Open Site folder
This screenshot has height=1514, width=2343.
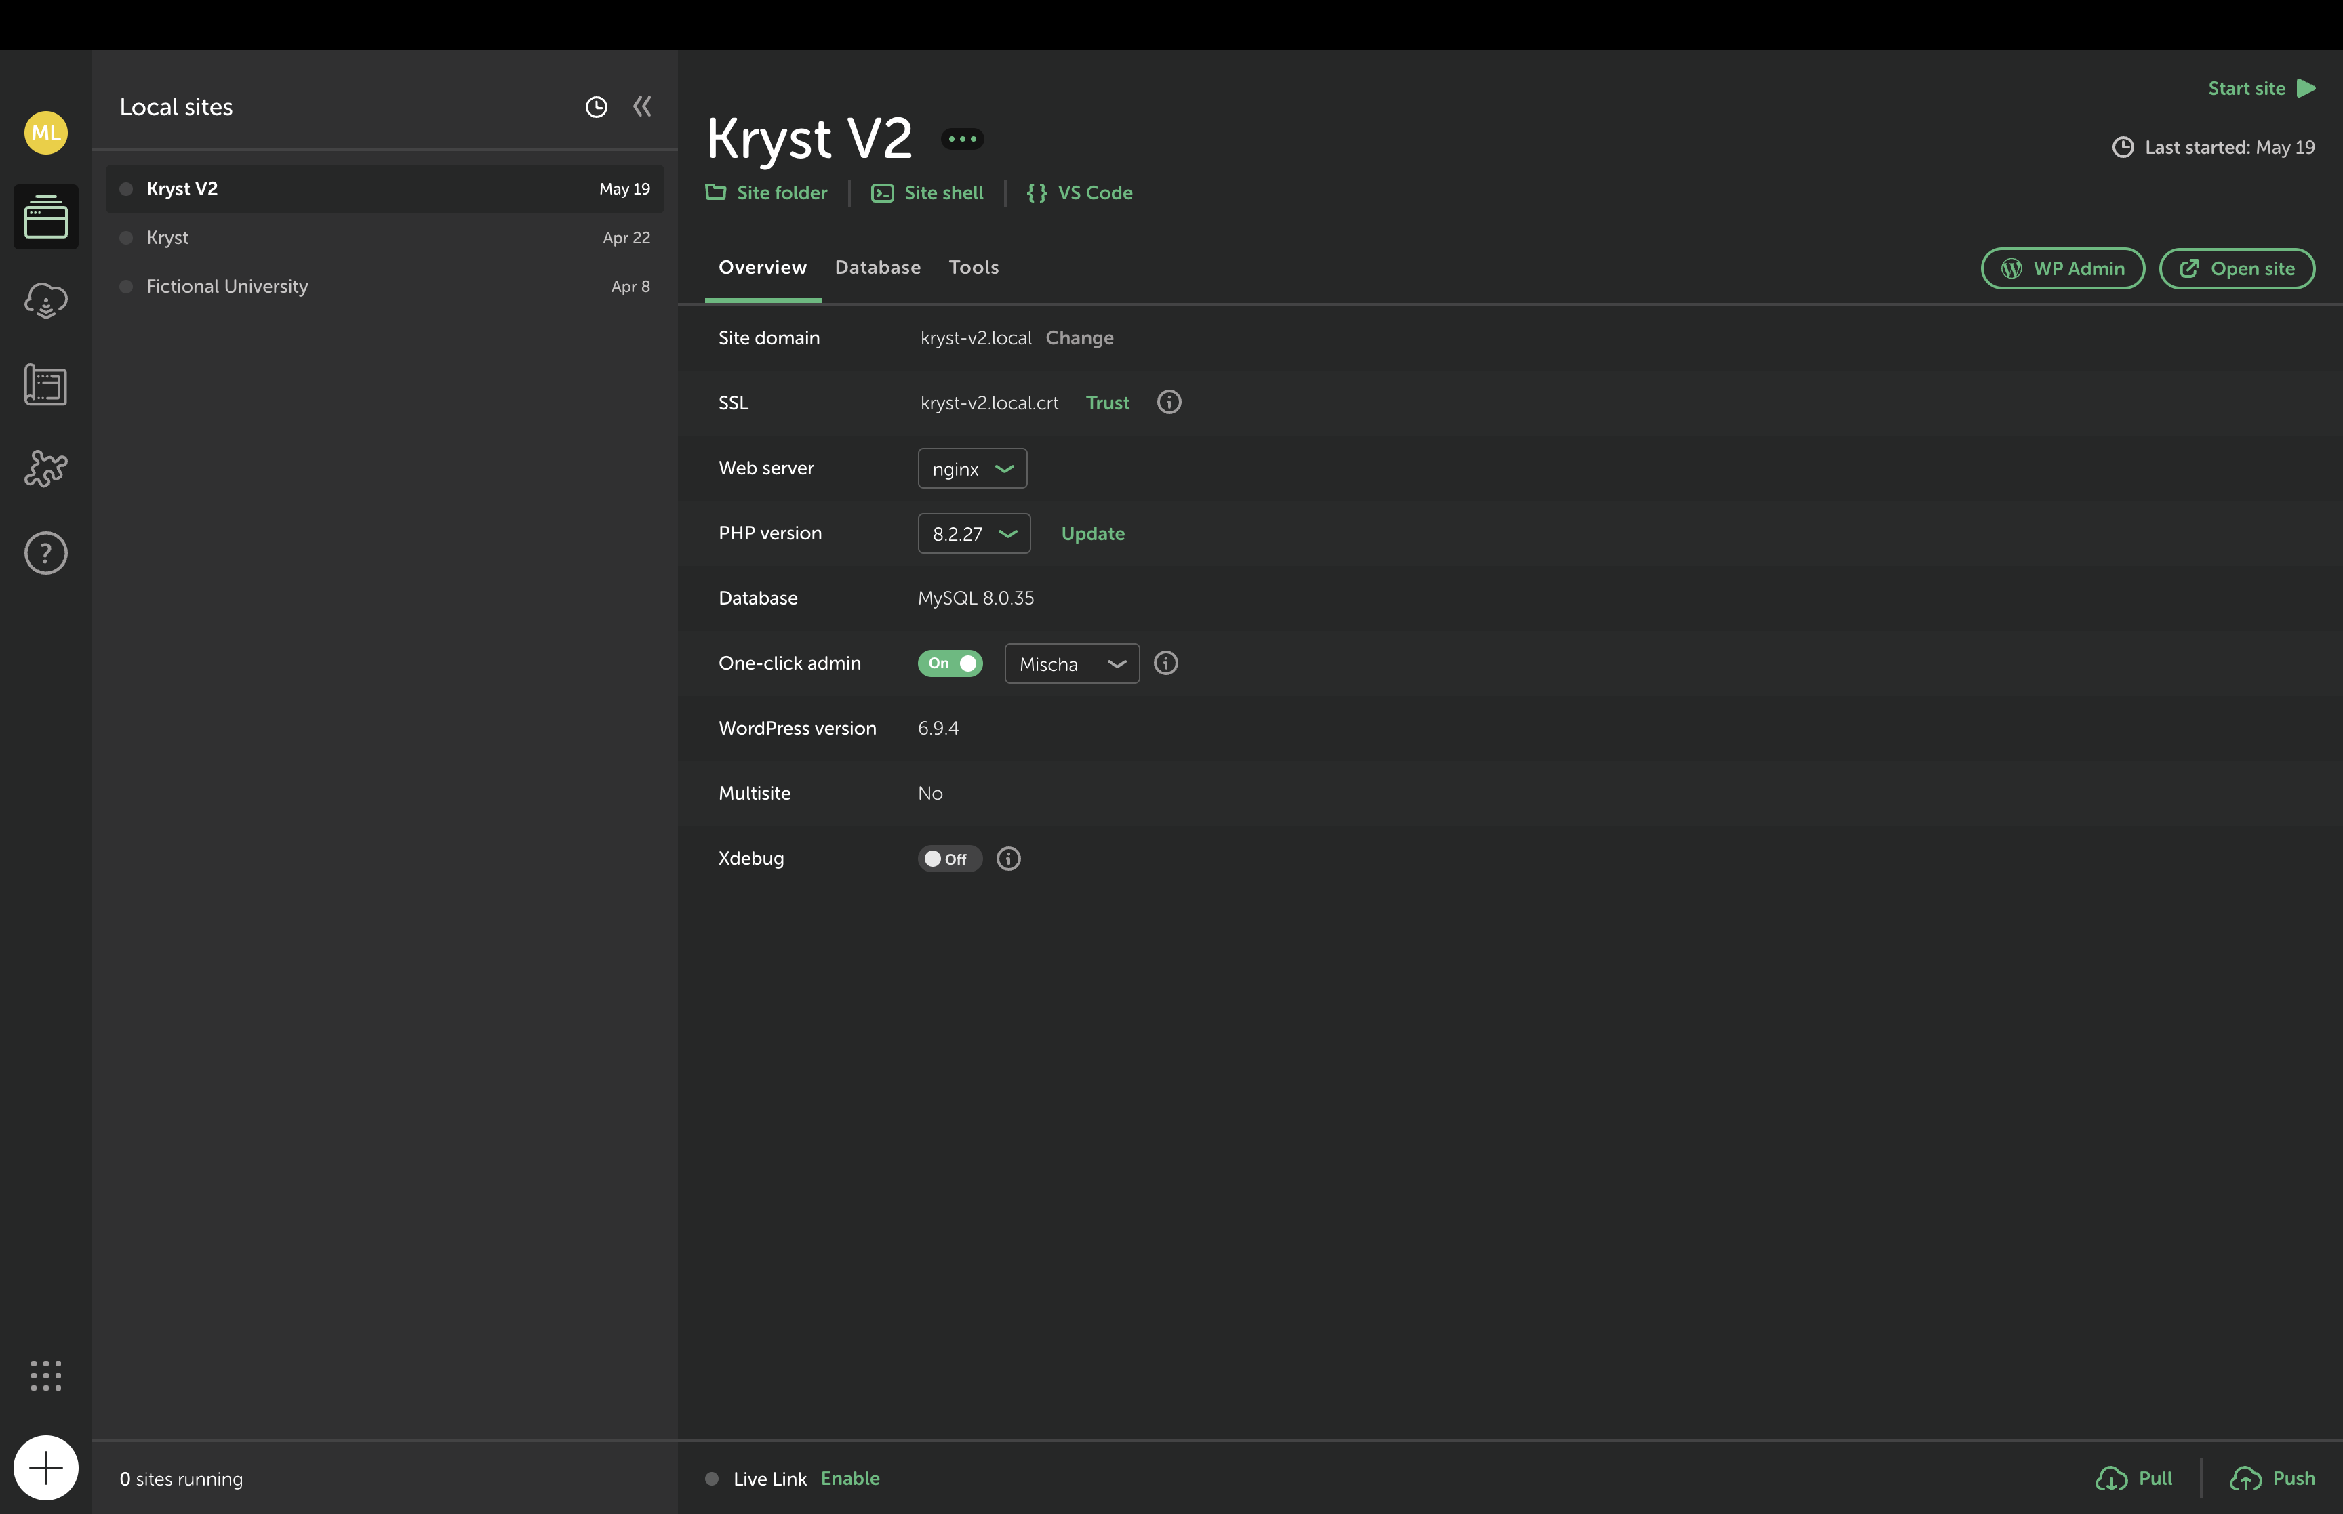[767, 192]
